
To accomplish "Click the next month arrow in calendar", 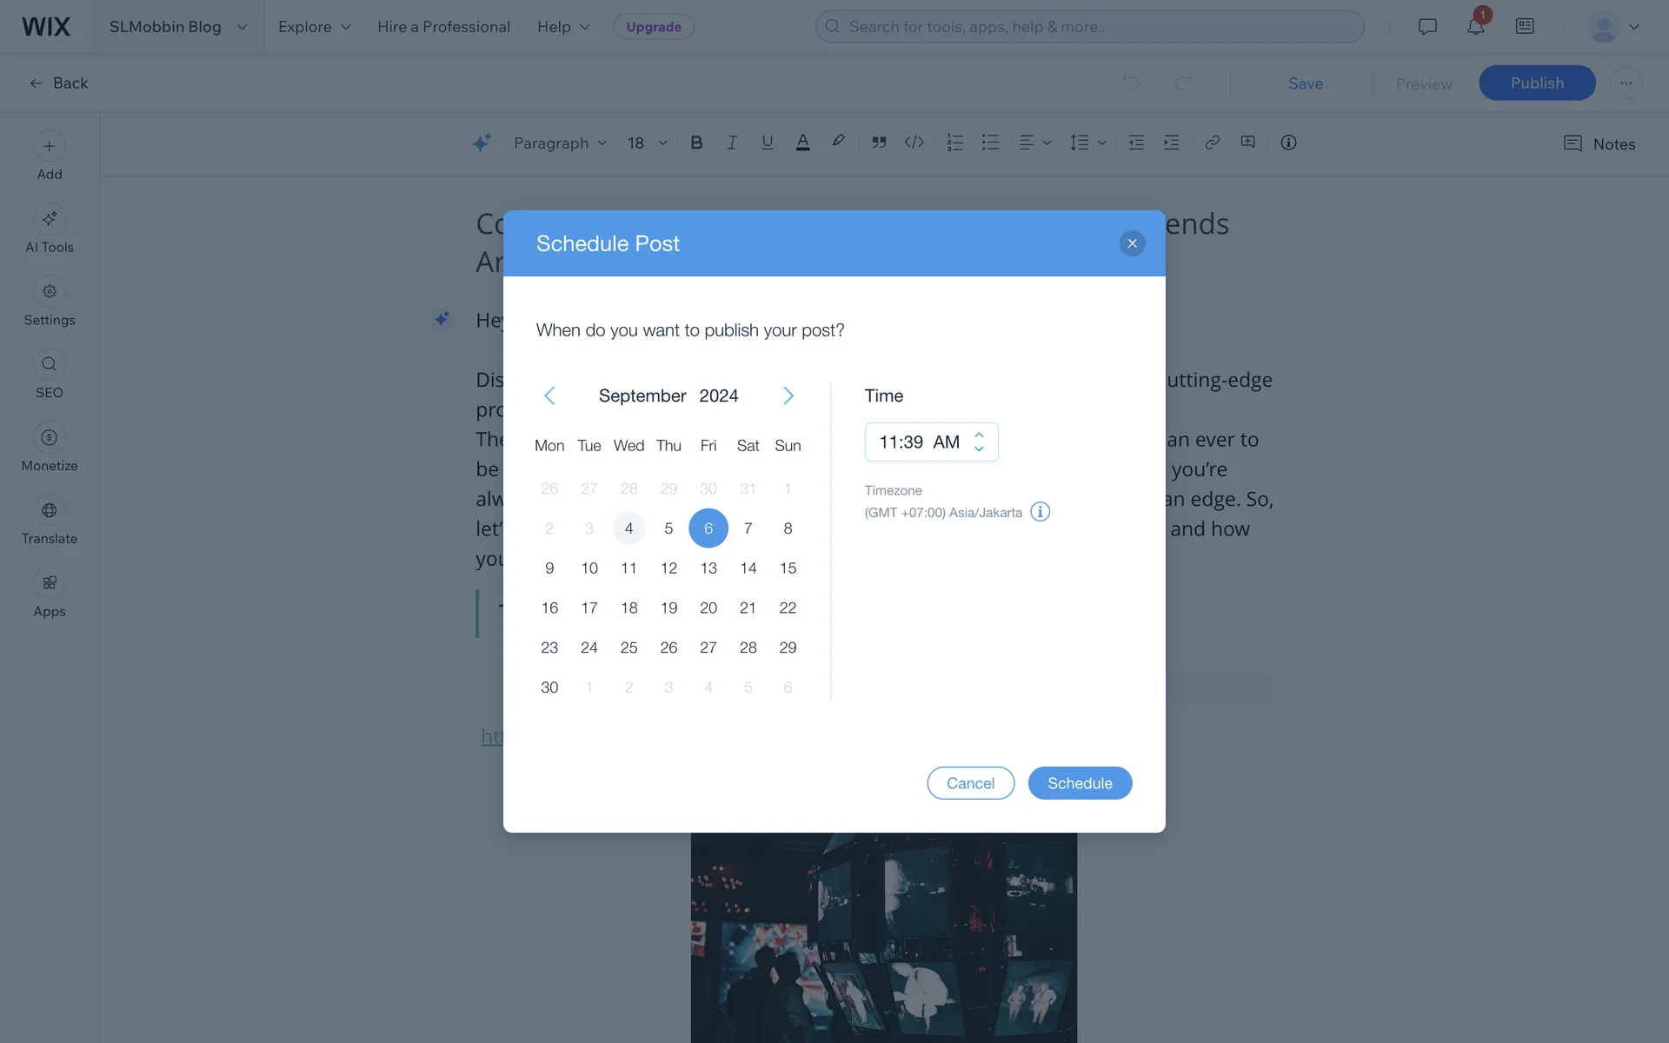I will pyautogui.click(x=788, y=395).
